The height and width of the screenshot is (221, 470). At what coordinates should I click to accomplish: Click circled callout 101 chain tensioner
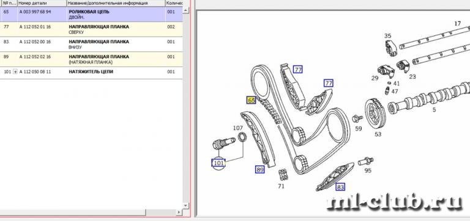tap(218, 163)
